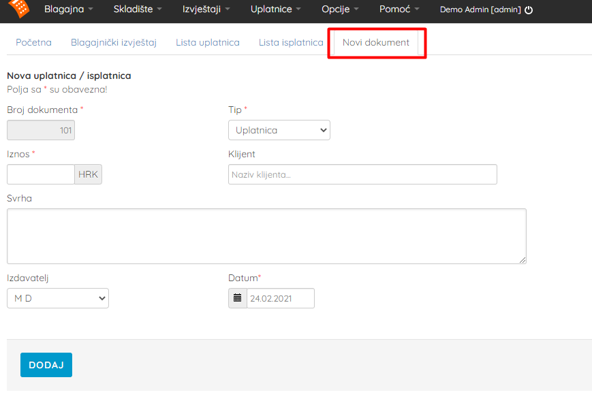The width and height of the screenshot is (592, 401).
Task: Focus the Iznos amount input
Action: coord(41,174)
